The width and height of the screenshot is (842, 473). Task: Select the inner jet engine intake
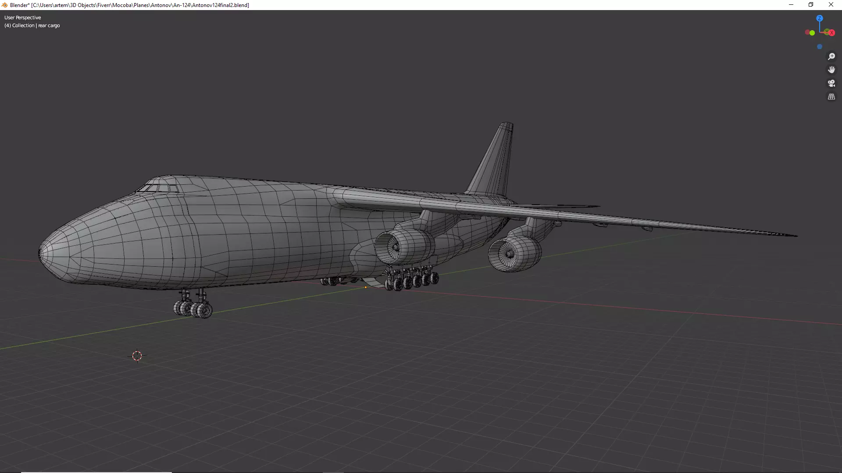[x=392, y=247]
